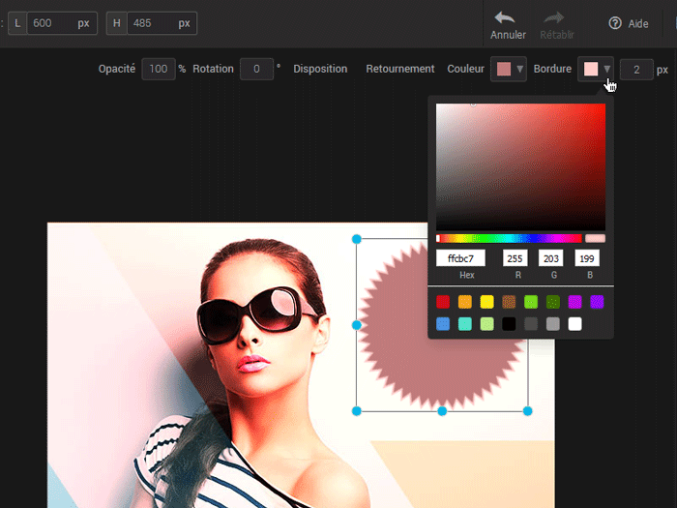Pick the white preset color swatch
The height and width of the screenshot is (508, 677).
pyautogui.click(x=575, y=324)
